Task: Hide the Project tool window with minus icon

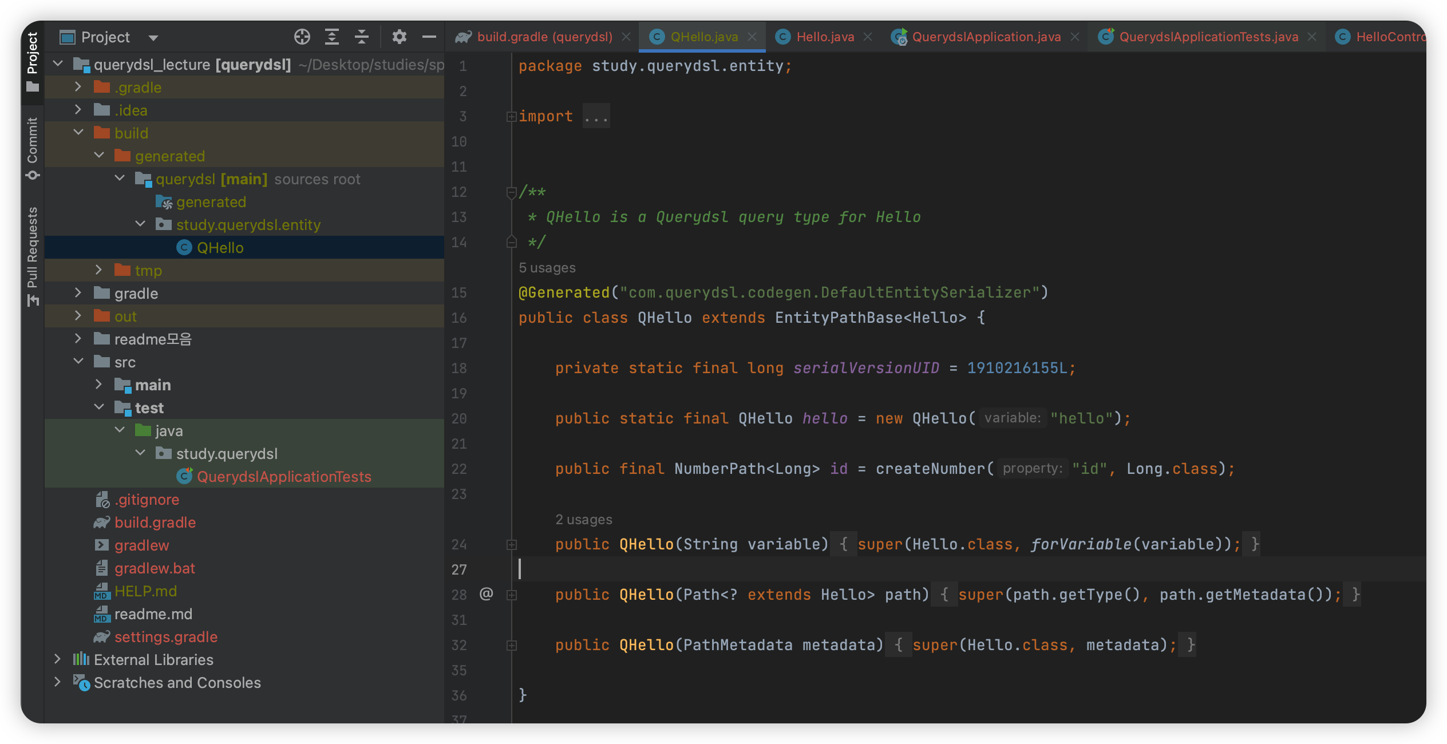Action: [x=429, y=37]
